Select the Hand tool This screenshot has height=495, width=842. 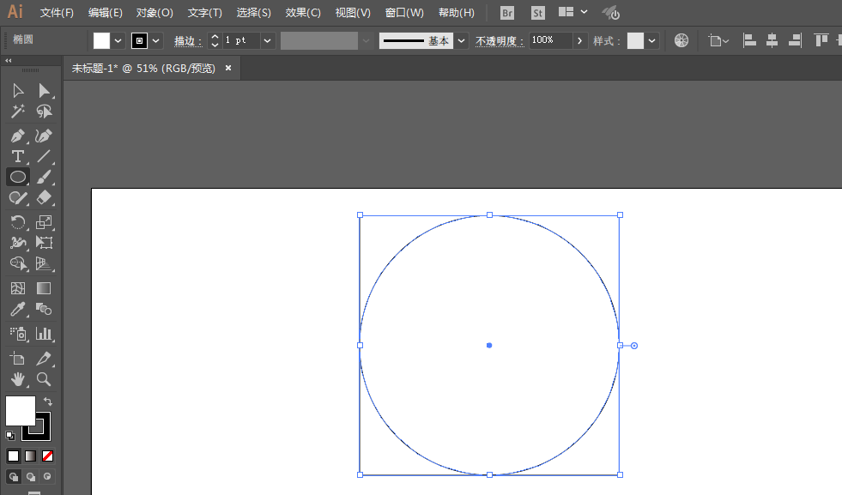17,379
